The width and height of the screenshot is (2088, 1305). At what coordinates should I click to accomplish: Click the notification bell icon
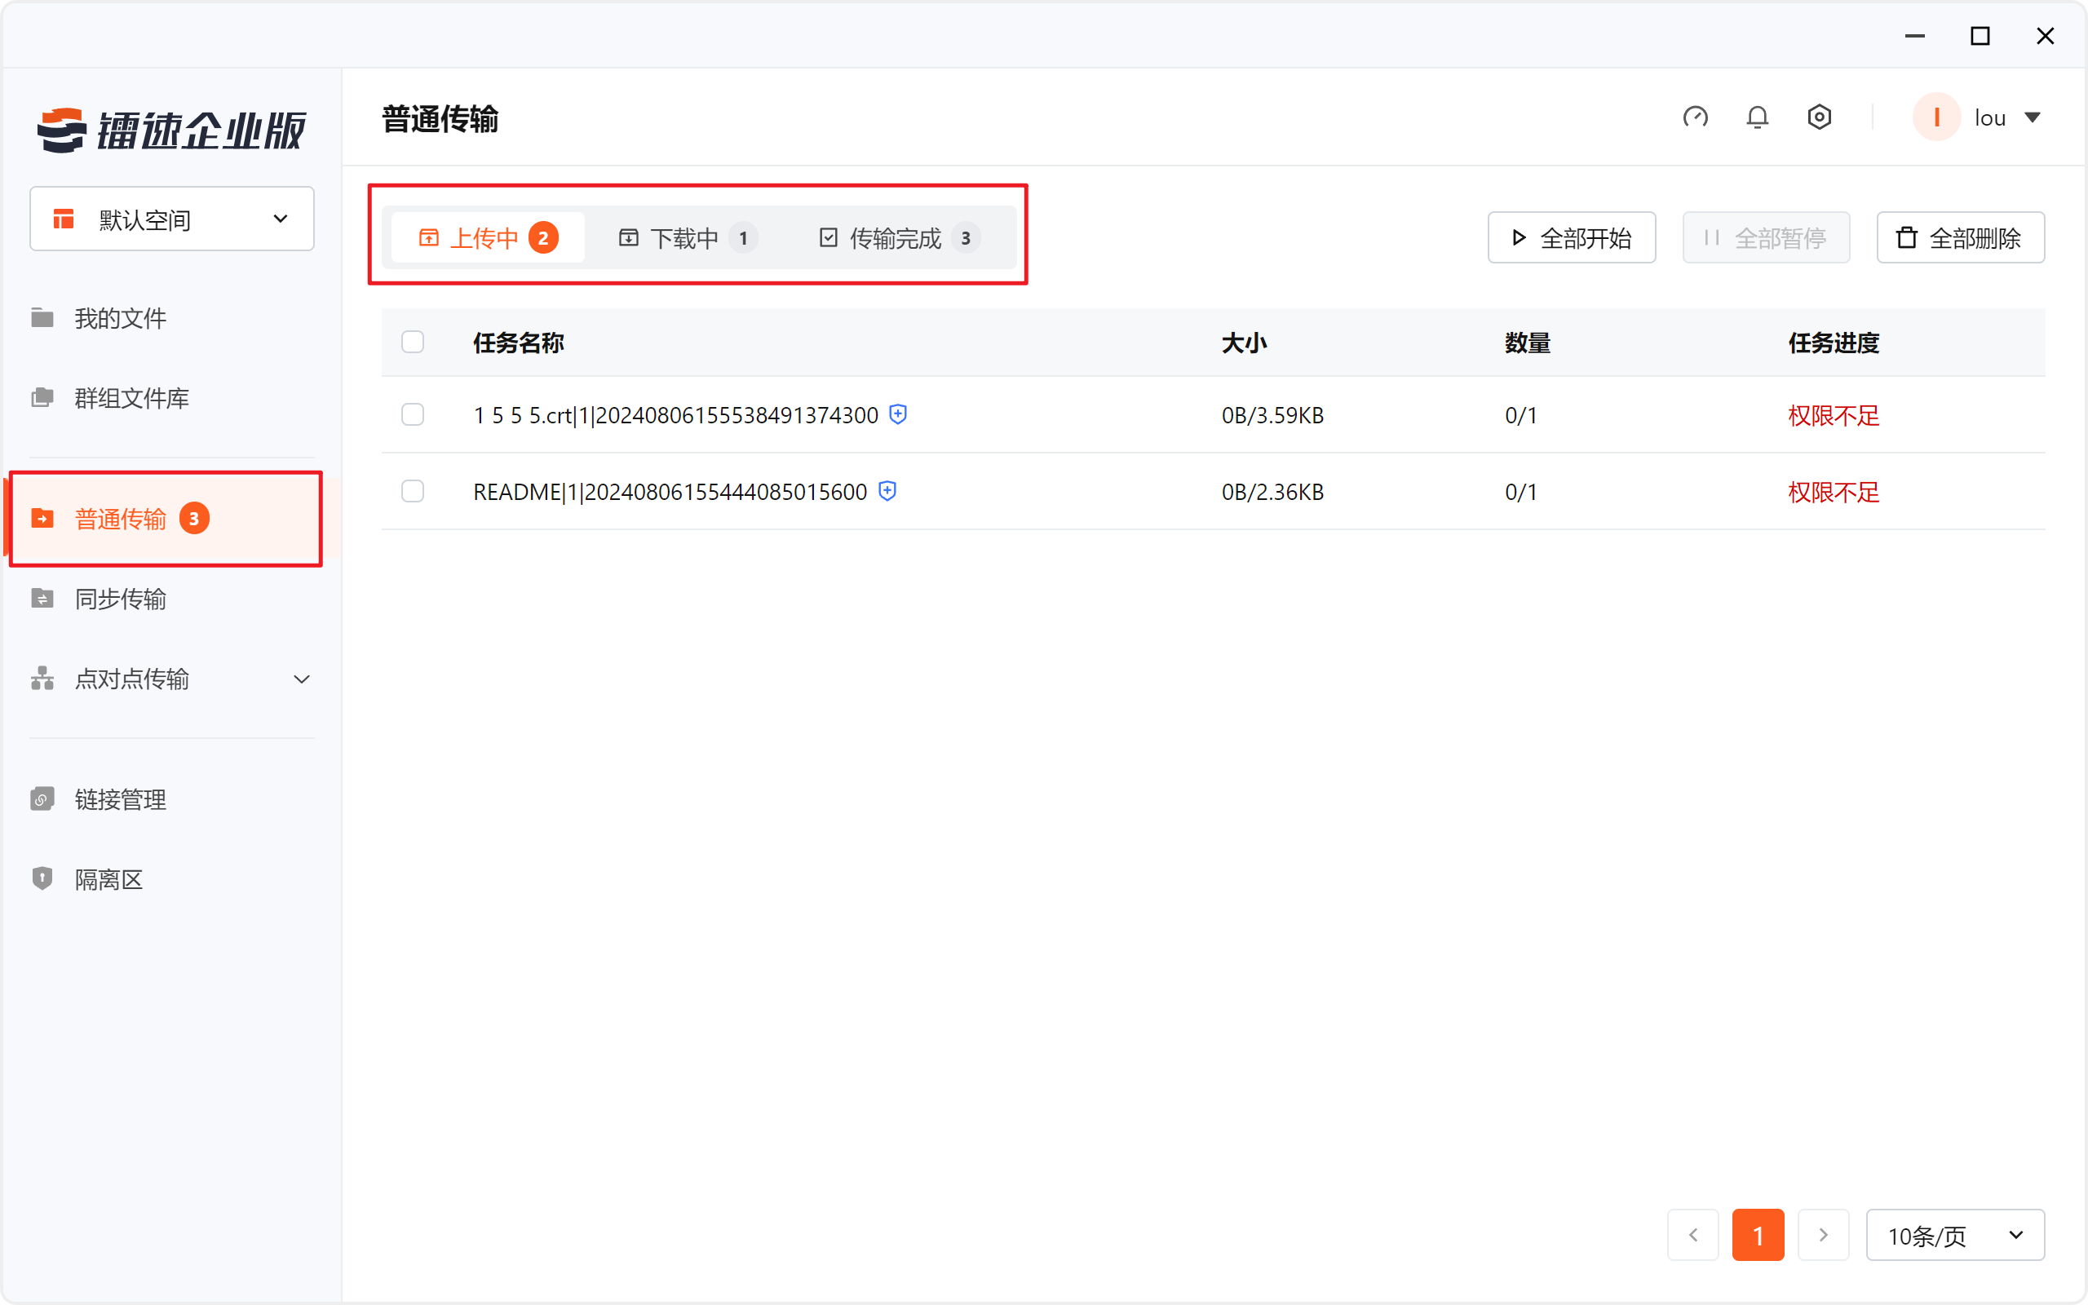click(x=1757, y=117)
